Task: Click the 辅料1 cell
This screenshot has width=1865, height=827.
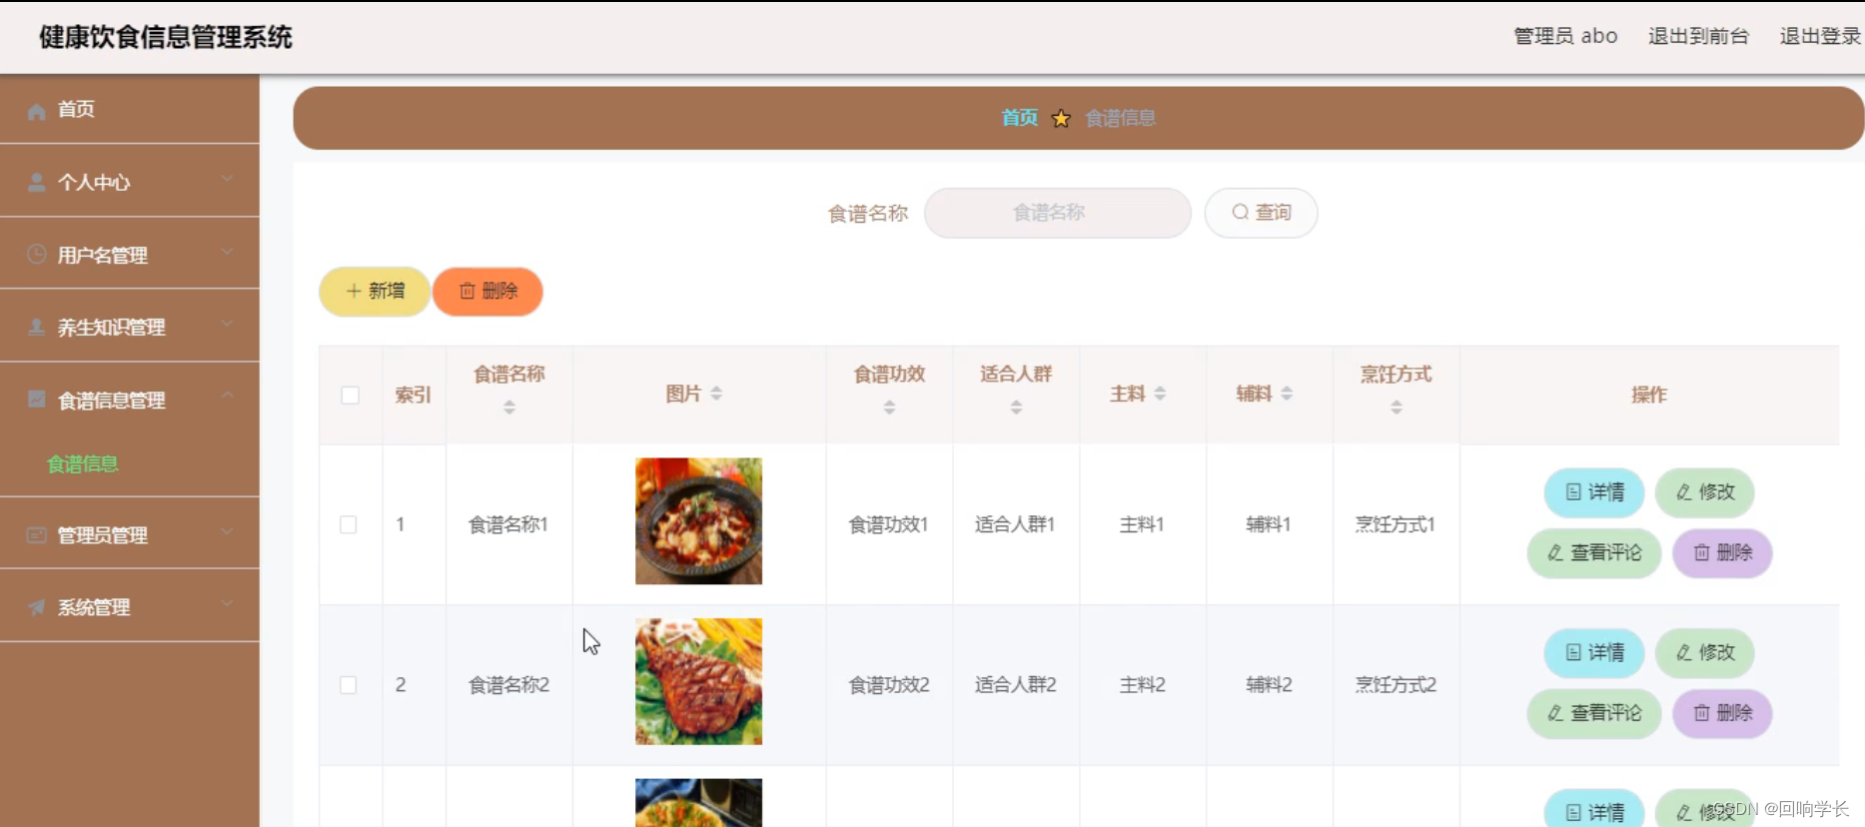Action: pos(1269,525)
